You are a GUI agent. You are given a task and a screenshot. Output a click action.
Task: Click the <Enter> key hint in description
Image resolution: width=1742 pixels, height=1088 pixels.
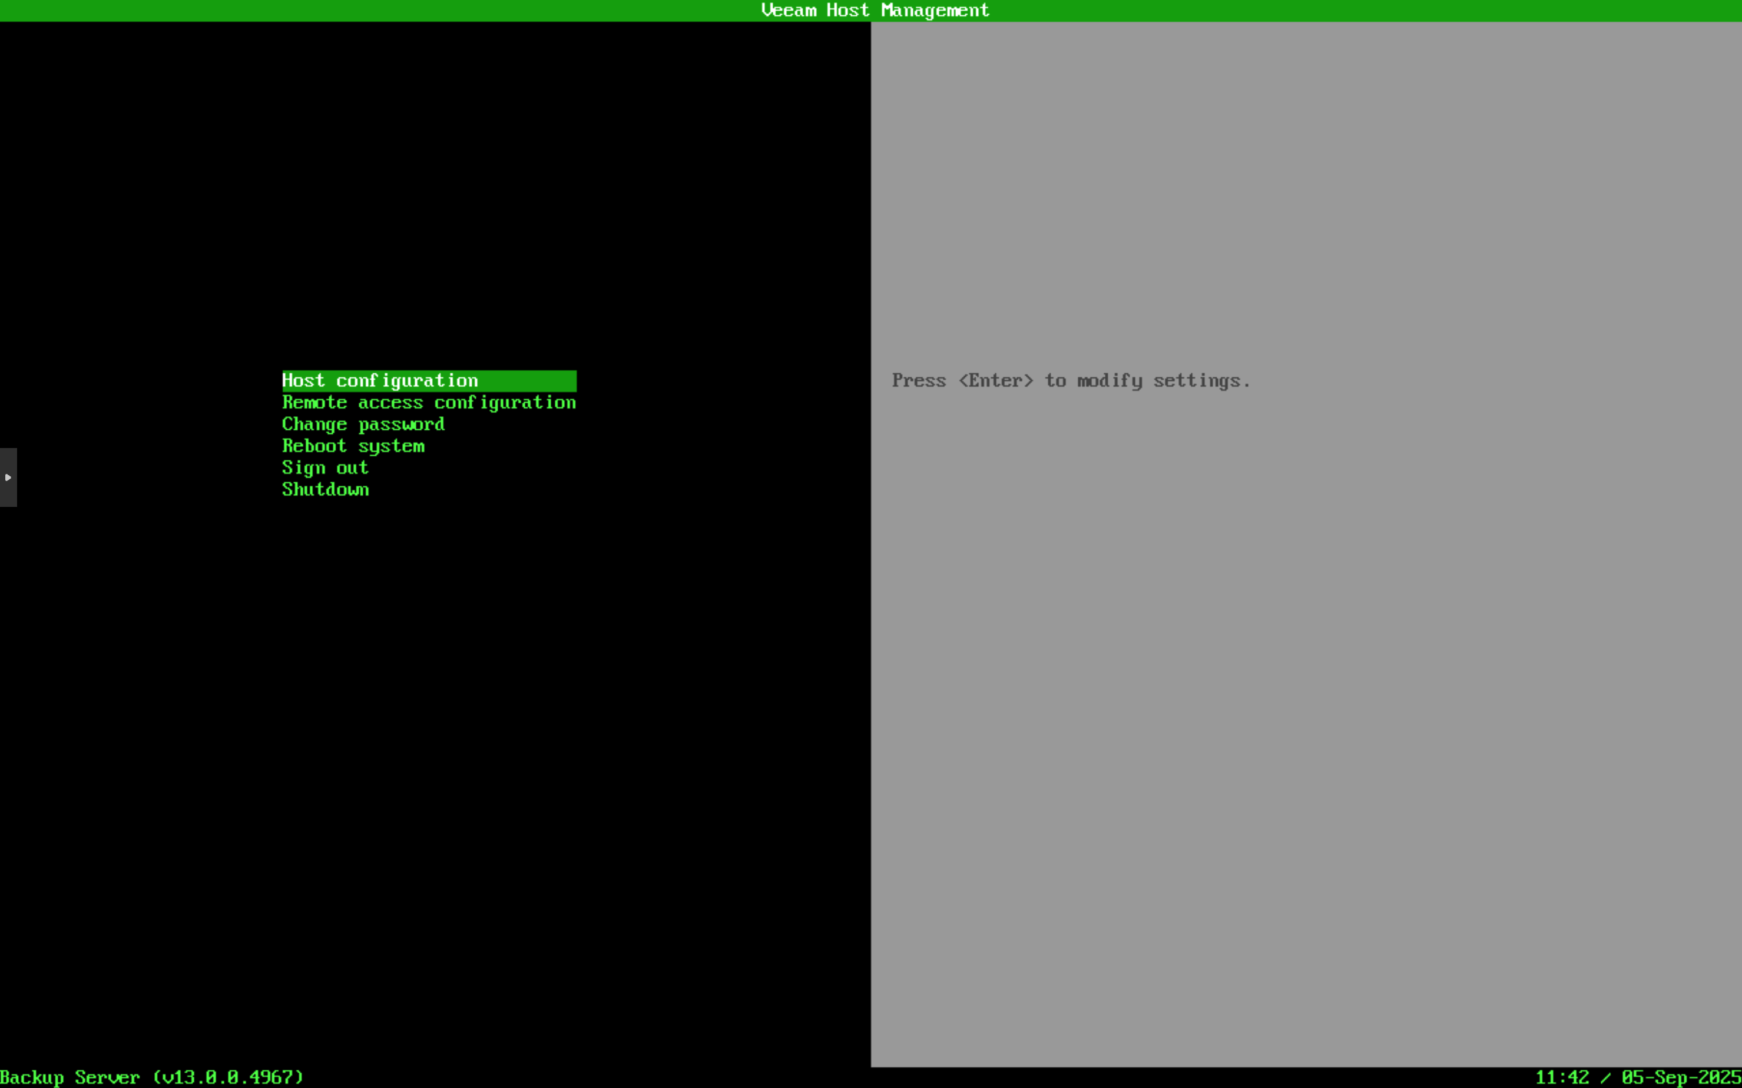995,381
